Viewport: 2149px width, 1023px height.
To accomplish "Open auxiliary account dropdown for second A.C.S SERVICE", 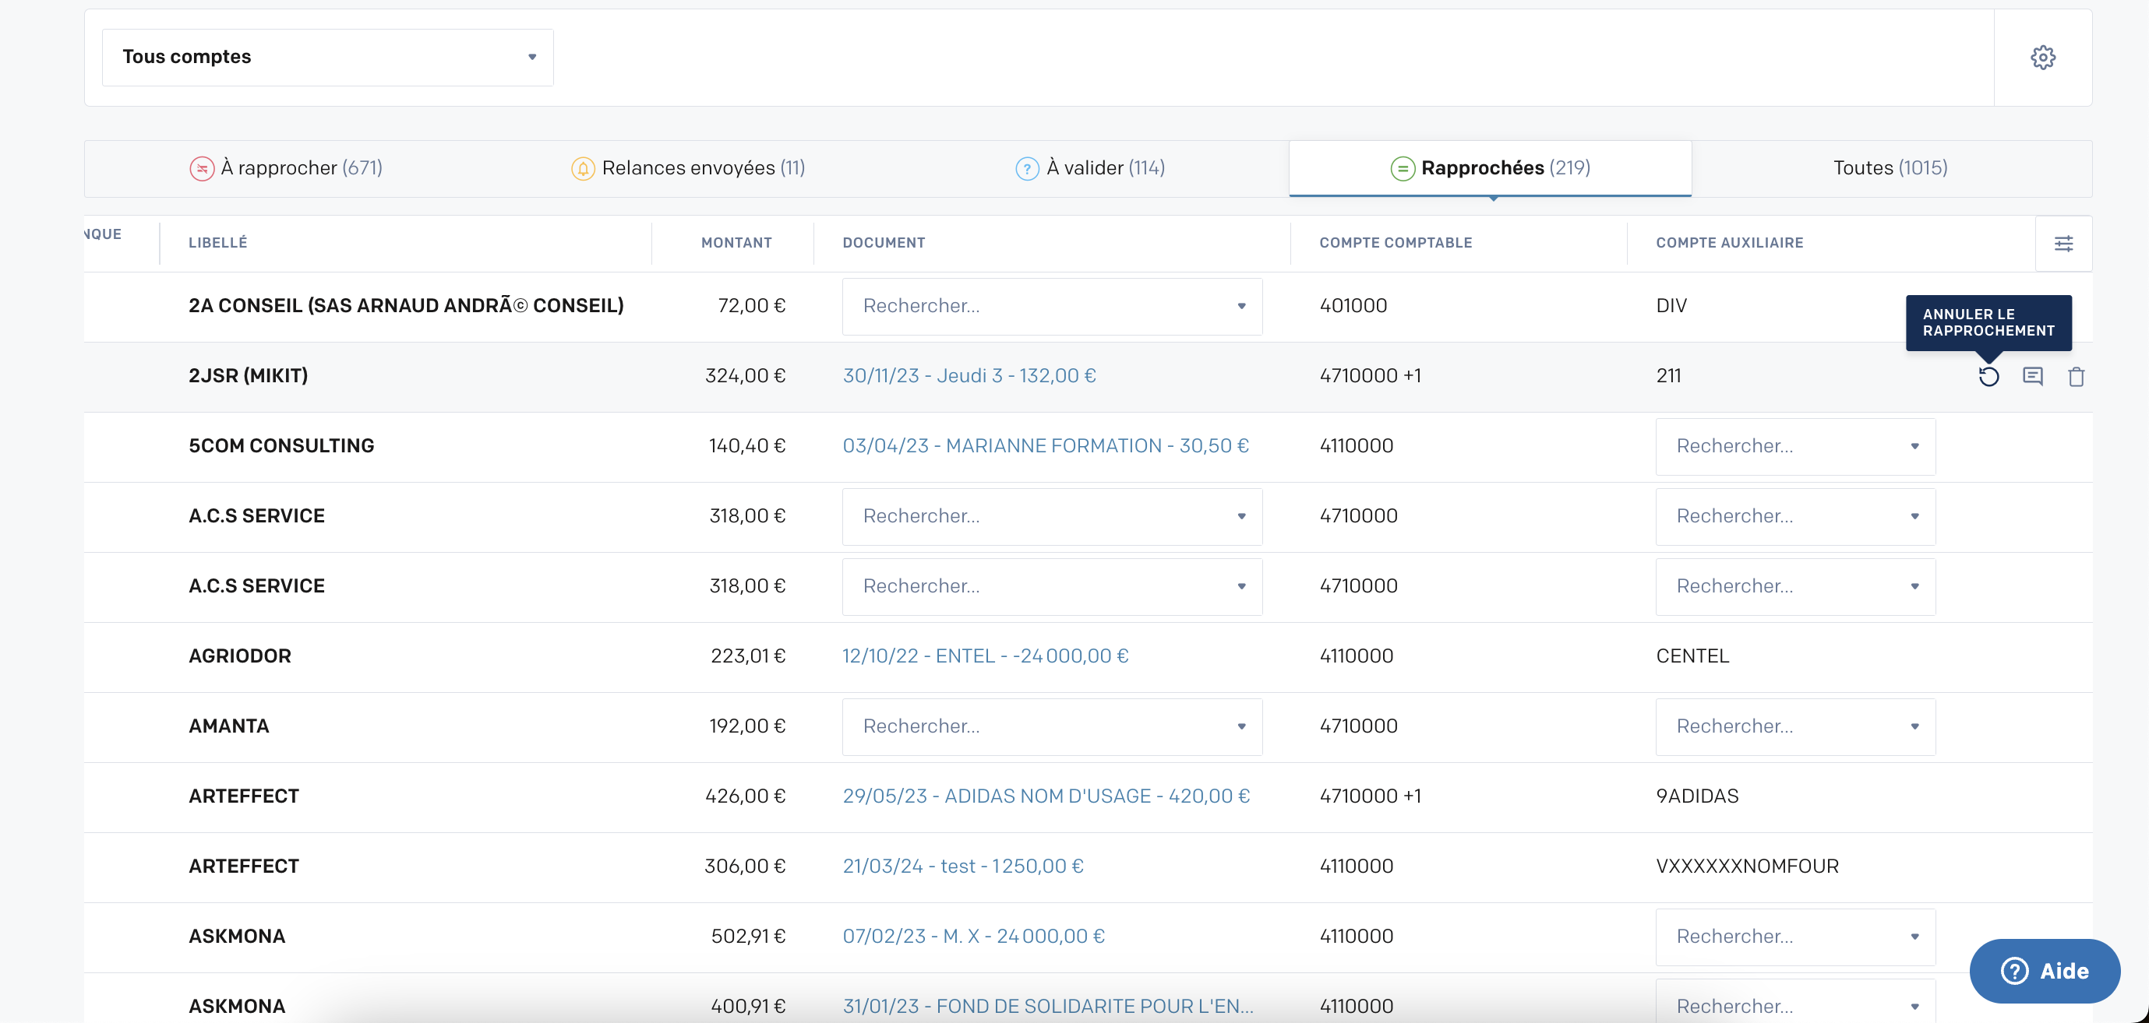I will (x=1795, y=586).
